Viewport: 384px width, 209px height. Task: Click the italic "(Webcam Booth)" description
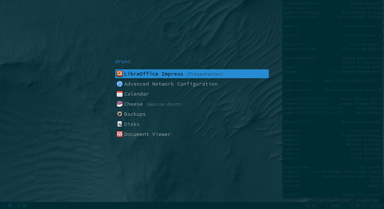(164, 104)
